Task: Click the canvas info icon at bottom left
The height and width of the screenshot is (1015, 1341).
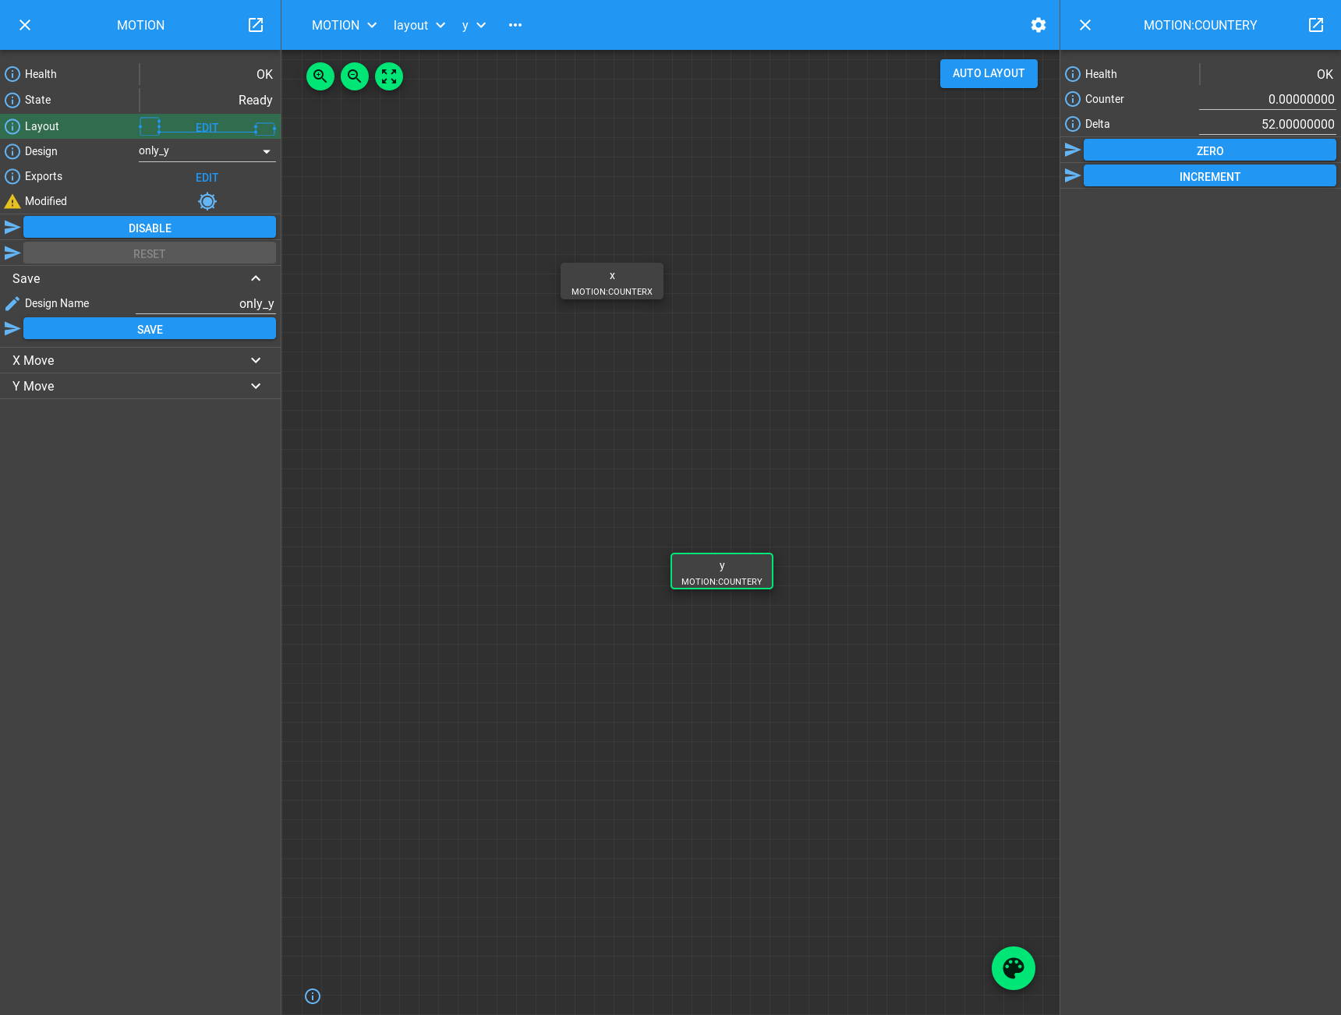Action: [x=313, y=996]
